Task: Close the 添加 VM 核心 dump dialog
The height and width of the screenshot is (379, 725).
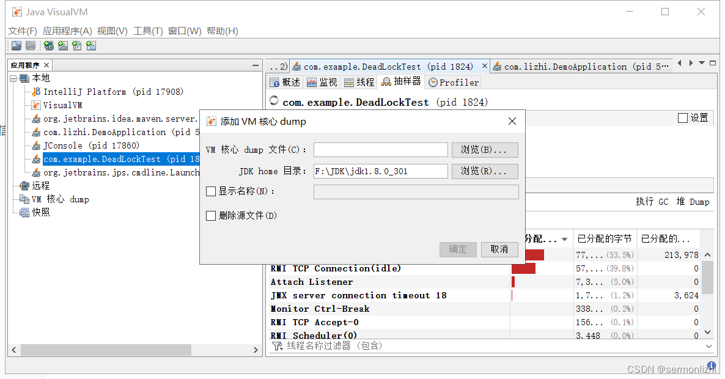Action: pyautogui.click(x=512, y=121)
